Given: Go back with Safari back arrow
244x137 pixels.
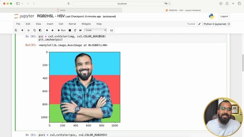Looking at the screenshot, I should click(28, 3).
